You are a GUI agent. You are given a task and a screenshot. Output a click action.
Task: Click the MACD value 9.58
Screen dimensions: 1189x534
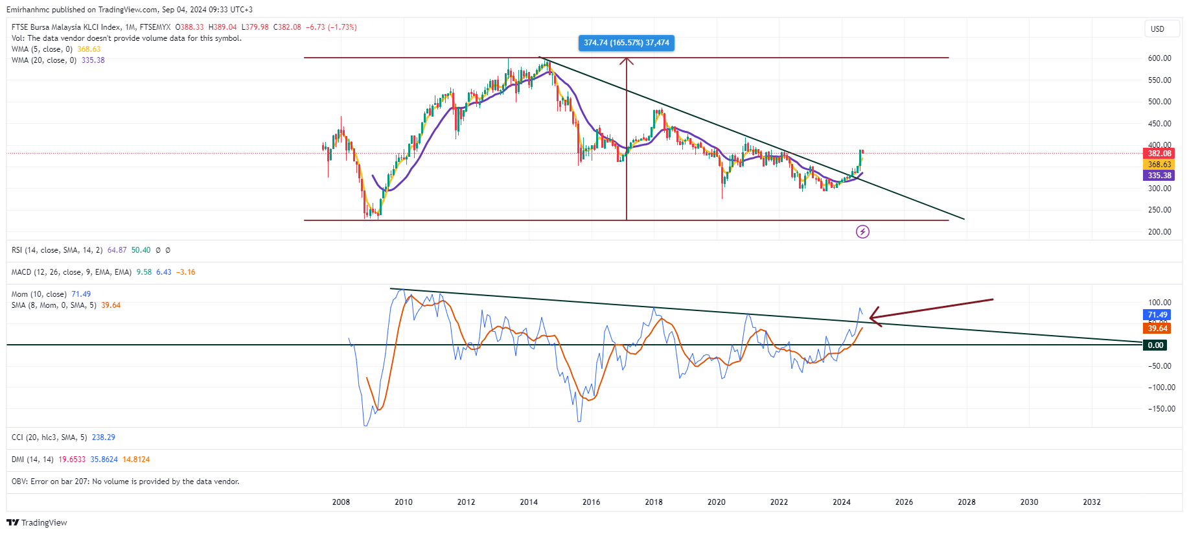click(x=144, y=272)
